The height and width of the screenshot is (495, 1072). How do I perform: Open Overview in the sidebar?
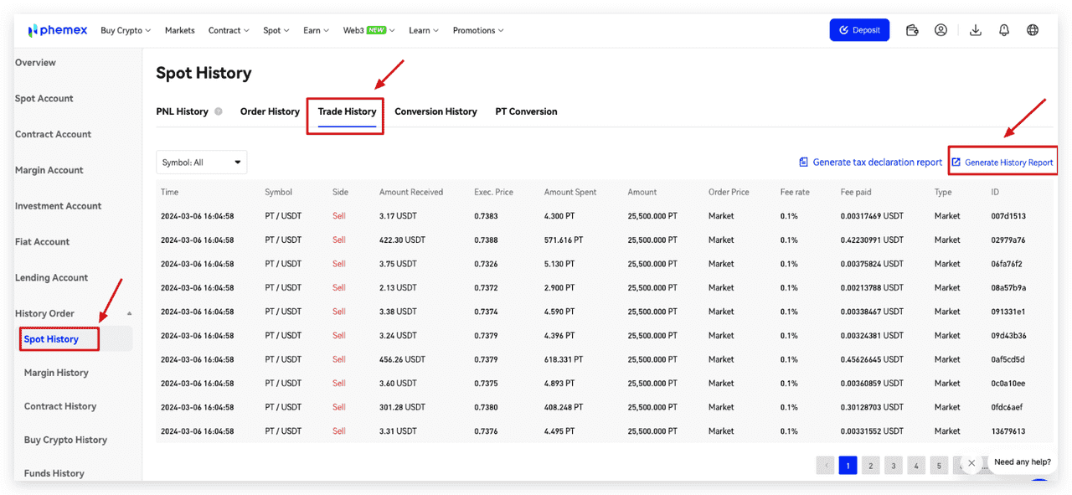pyautogui.click(x=35, y=63)
